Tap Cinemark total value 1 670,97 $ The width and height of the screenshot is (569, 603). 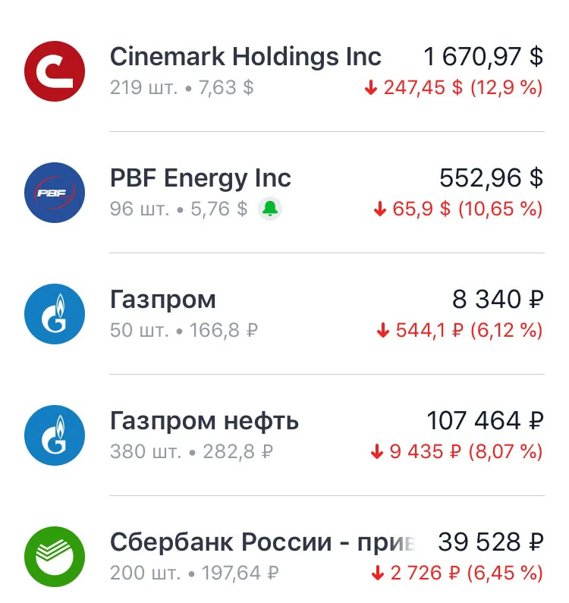click(483, 57)
